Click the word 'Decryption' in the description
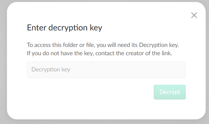This screenshot has height=124, width=209. 153,45
